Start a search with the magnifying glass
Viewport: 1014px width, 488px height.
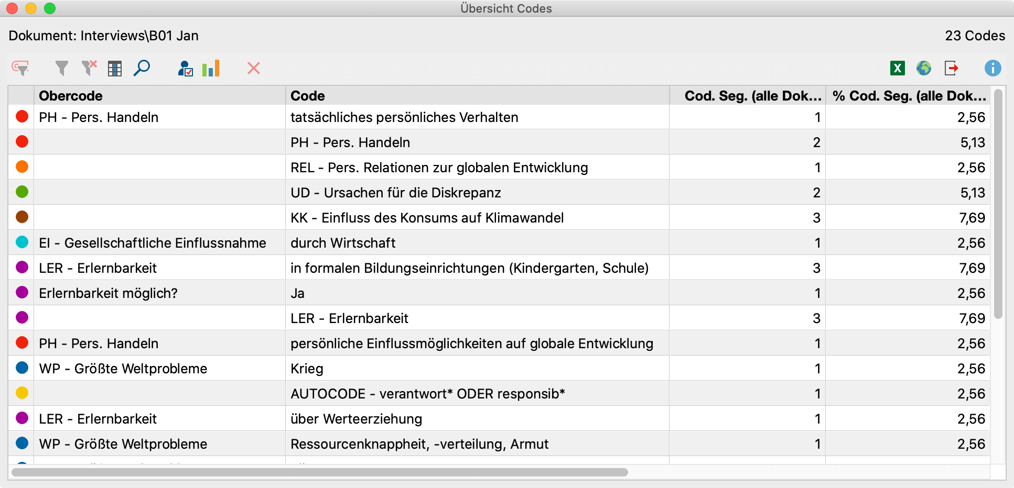(141, 68)
